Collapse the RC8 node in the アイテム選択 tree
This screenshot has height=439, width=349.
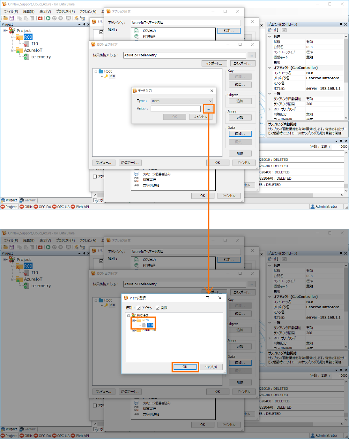point(134,320)
